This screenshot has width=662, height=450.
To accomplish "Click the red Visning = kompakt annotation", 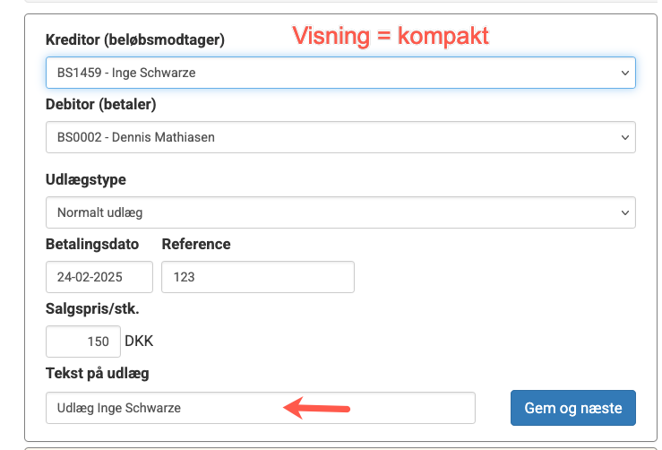I will [391, 36].
